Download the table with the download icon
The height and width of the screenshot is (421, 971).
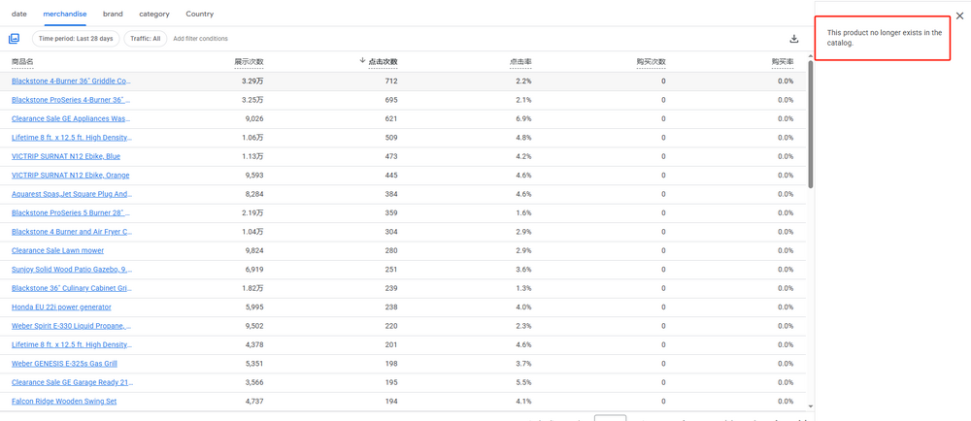(x=793, y=39)
